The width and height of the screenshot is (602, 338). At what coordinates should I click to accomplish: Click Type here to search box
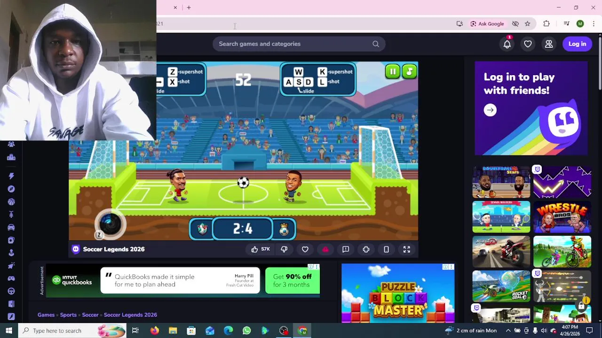[x=73, y=330]
